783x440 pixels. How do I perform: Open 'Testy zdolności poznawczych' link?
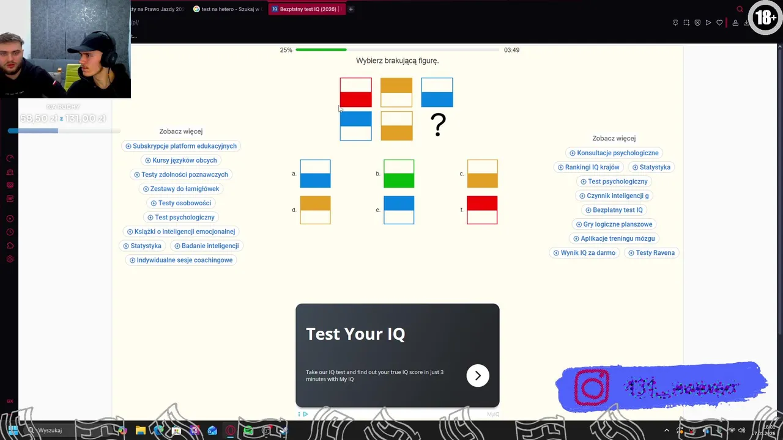click(180, 174)
